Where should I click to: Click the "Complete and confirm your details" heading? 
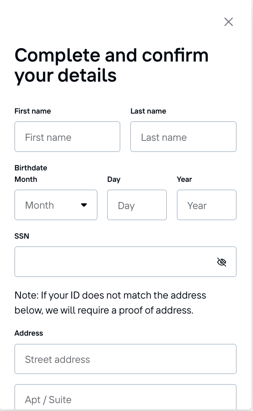(x=112, y=65)
